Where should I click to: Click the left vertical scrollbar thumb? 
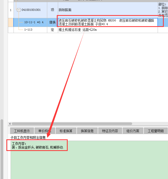[x=2, y=149]
